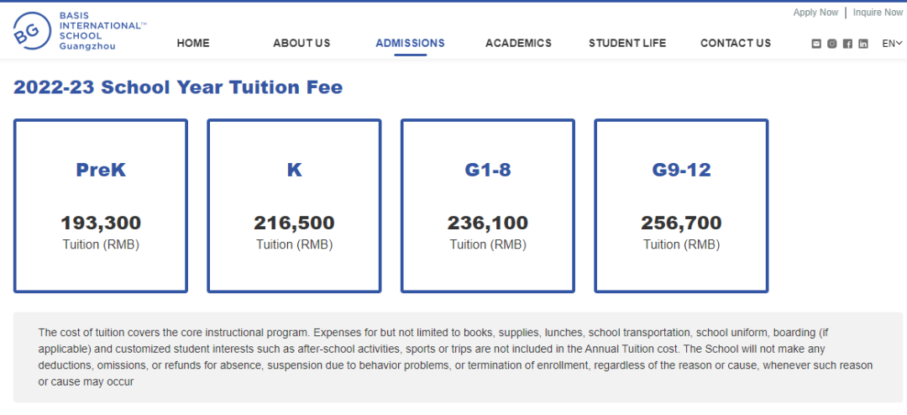
Task: Click the Apply Now link
Action: point(815,13)
